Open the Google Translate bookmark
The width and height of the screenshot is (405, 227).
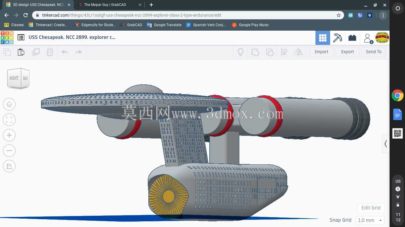point(164,25)
